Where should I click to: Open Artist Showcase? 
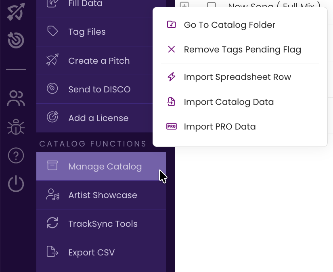[x=101, y=195]
